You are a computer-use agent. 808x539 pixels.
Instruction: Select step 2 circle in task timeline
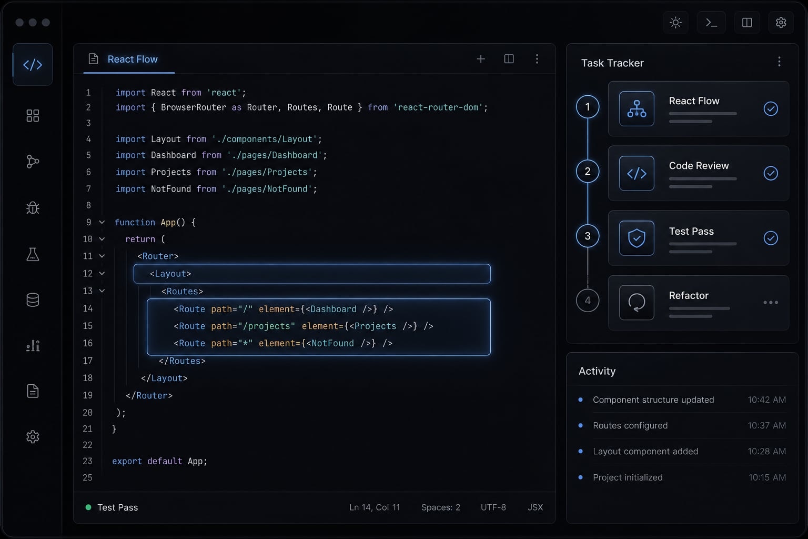pos(588,172)
